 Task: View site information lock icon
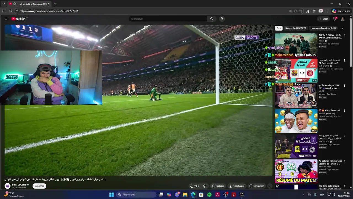(x=17, y=11)
